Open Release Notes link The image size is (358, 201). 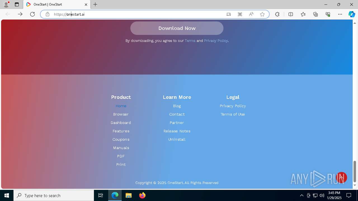pyautogui.click(x=177, y=131)
